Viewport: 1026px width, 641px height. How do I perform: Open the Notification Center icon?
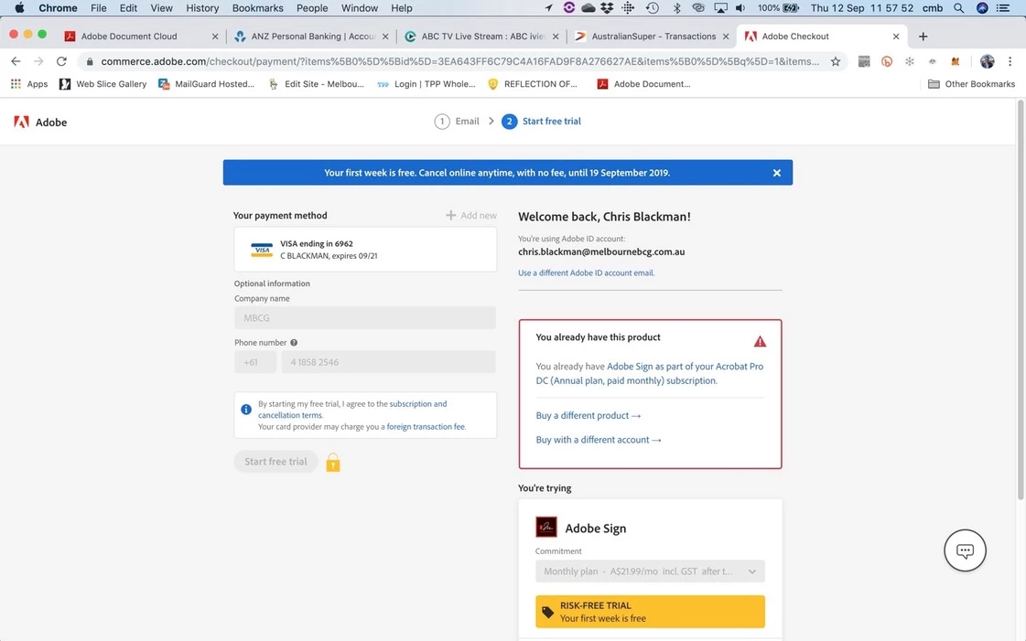point(1002,8)
